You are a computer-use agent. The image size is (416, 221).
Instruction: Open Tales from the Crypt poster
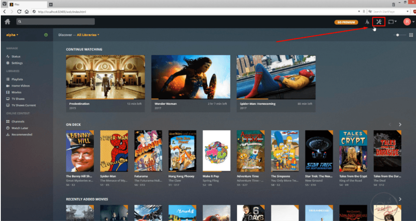353,151
